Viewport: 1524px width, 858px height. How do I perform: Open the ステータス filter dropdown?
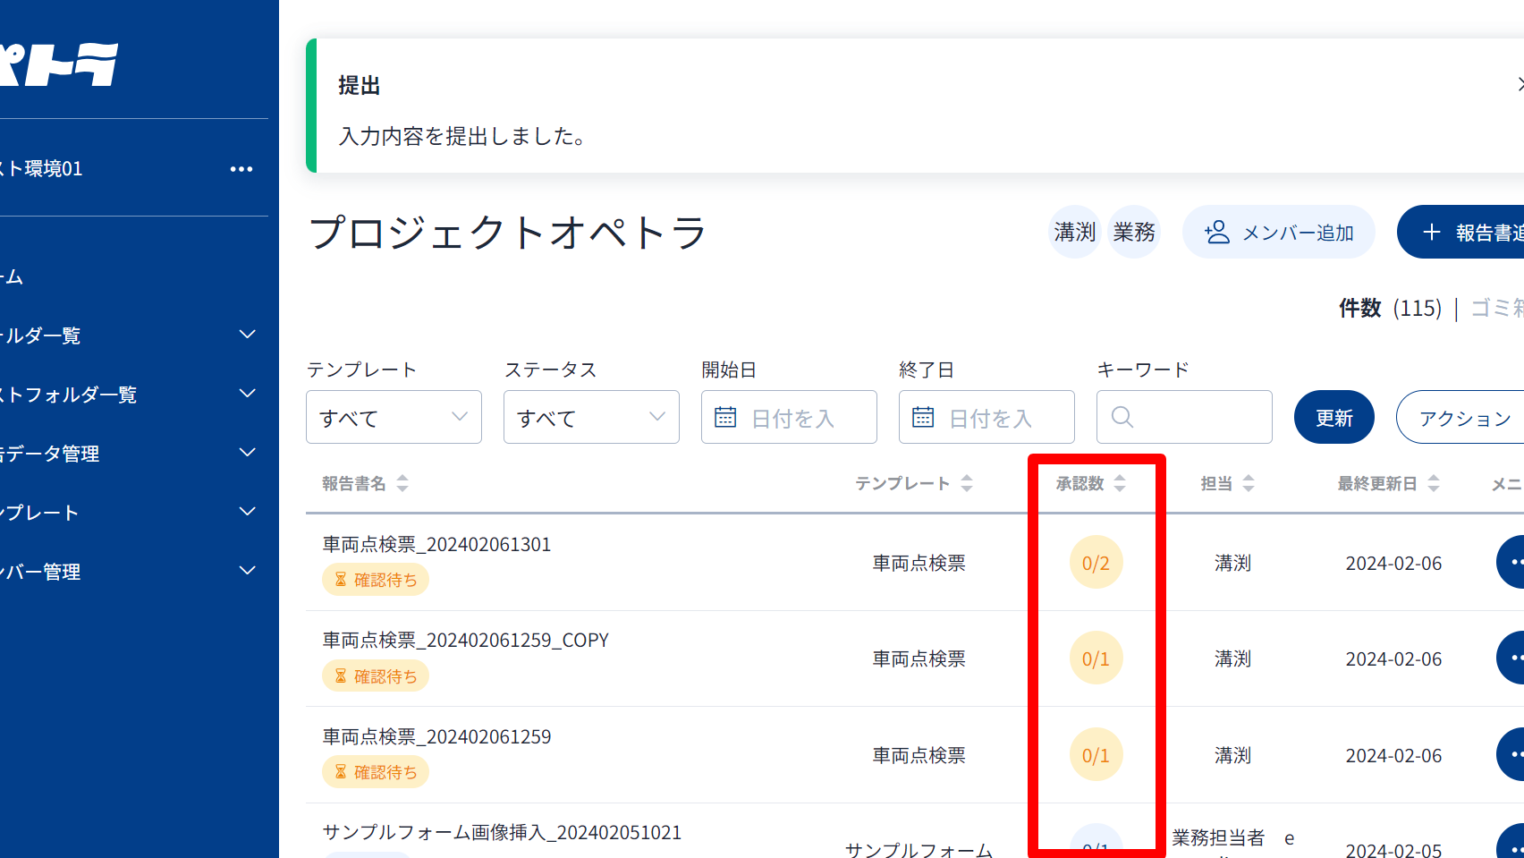click(591, 417)
